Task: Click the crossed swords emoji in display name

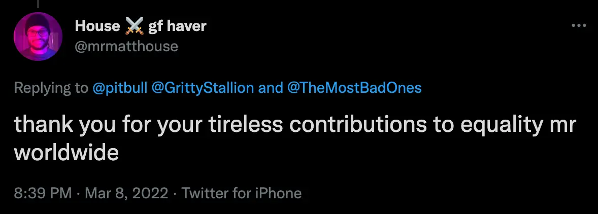Action: 134,26
